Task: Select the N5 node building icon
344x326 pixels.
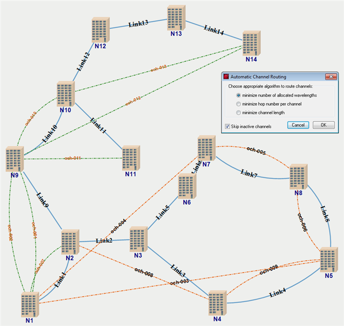Action: pos(328,259)
